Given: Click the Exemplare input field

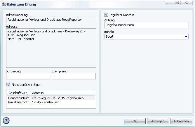Looking at the screenshot, I should tap(74, 76).
